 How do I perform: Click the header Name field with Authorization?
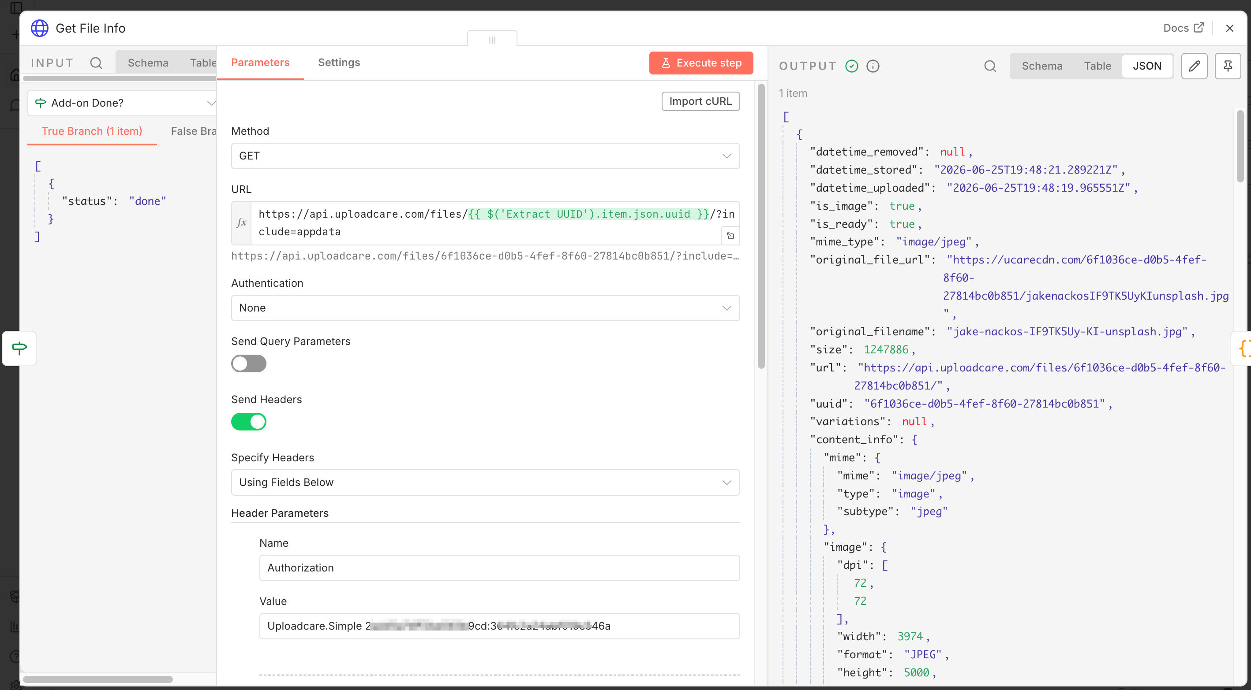[x=499, y=568]
